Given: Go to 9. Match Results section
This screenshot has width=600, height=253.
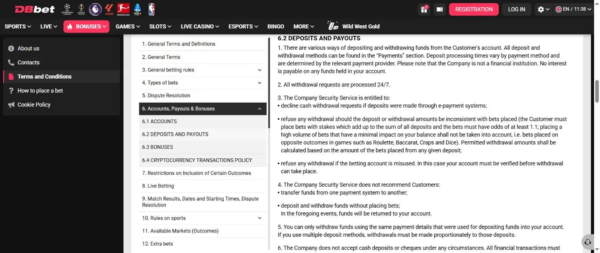Looking at the screenshot, I should 203,202.
